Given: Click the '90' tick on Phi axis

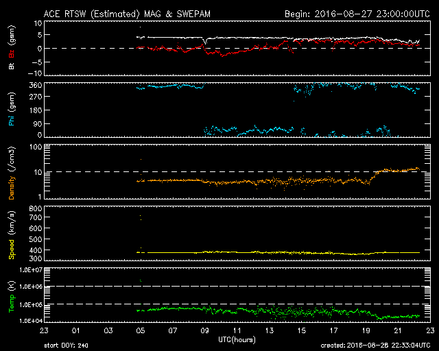Looking at the screenshot, I should click(38, 123).
